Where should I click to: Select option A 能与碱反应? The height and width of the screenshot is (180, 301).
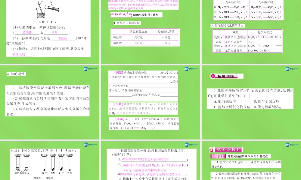click(x=225, y=102)
